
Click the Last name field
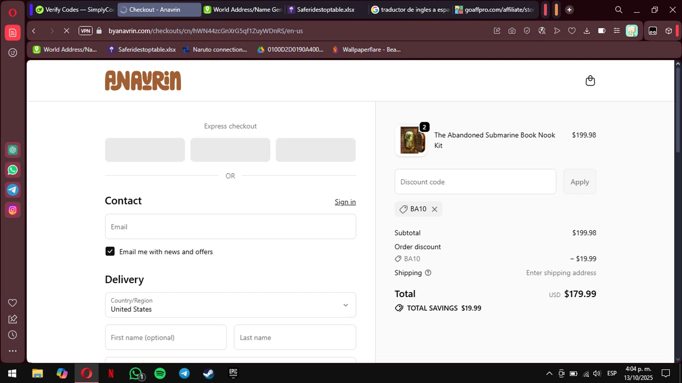point(295,337)
